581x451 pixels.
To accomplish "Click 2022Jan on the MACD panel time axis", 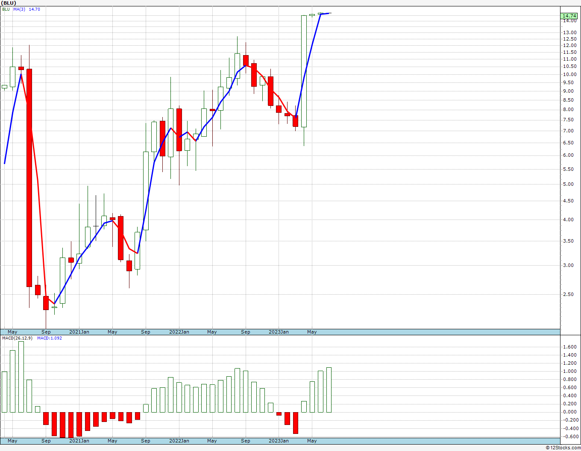I will click(x=179, y=441).
